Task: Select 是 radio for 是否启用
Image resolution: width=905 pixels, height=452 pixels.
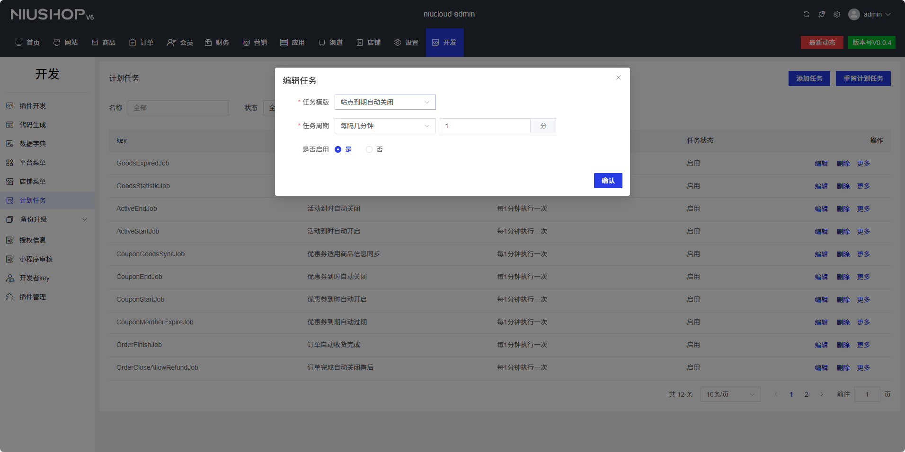Action: click(338, 149)
